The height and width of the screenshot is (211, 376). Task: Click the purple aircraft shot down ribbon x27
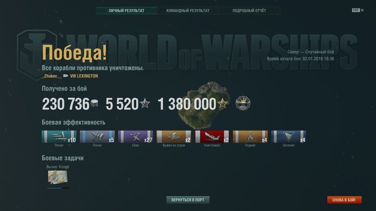135,137
